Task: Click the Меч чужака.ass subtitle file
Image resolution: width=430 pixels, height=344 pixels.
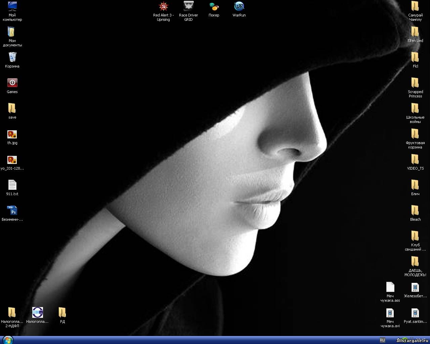Action: tap(390, 288)
